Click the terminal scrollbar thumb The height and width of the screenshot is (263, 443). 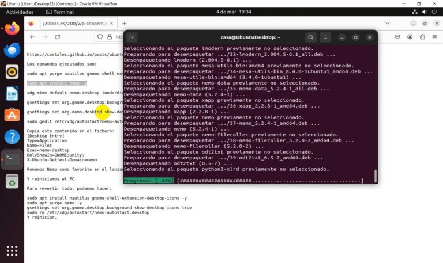pyautogui.click(x=375, y=176)
